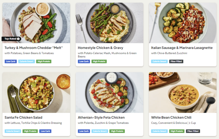Click the Santa Fe Chicken Salad title
Viewport: 219px width, 139px height.
23,117
